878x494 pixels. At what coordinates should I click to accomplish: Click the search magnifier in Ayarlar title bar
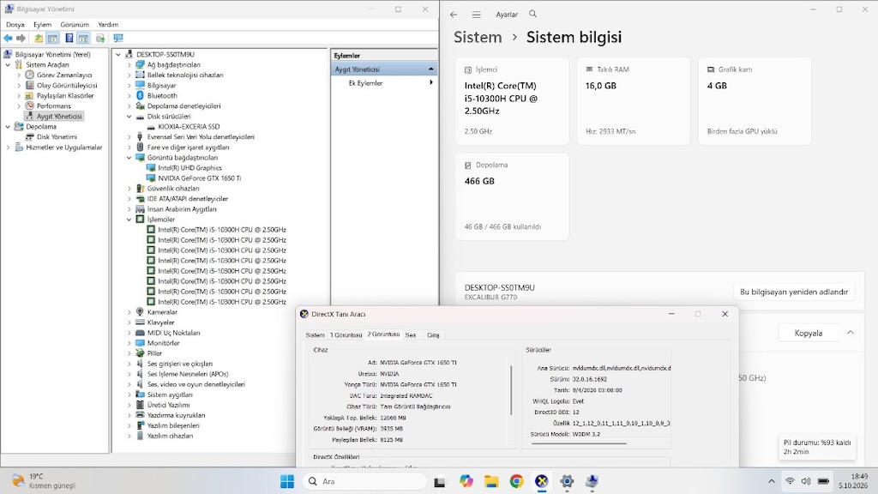532,14
